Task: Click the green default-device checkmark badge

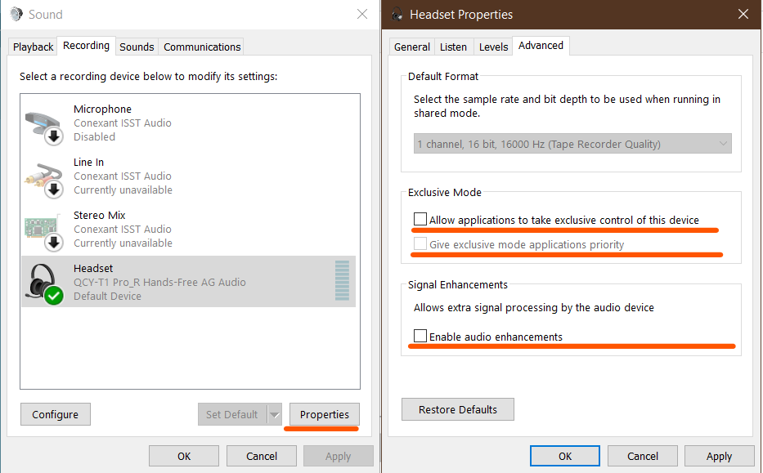Action: [54, 295]
